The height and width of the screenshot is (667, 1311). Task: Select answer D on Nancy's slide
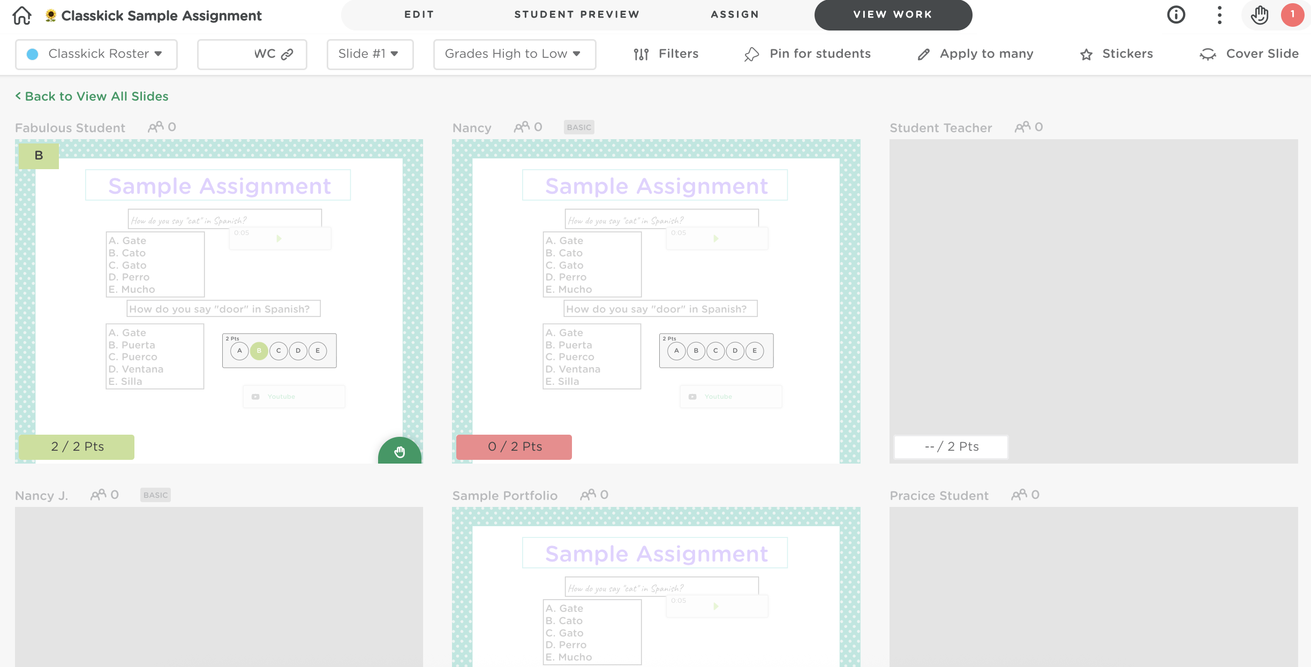click(735, 351)
